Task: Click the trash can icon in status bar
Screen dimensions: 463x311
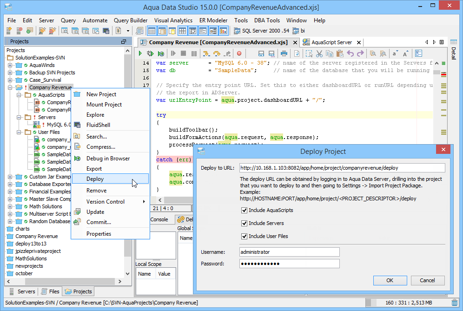Action: [455, 303]
